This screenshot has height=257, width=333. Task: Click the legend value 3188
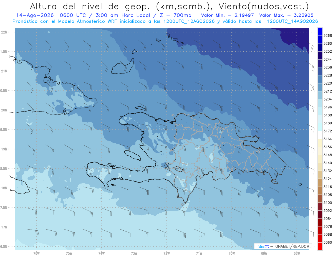(327, 115)
